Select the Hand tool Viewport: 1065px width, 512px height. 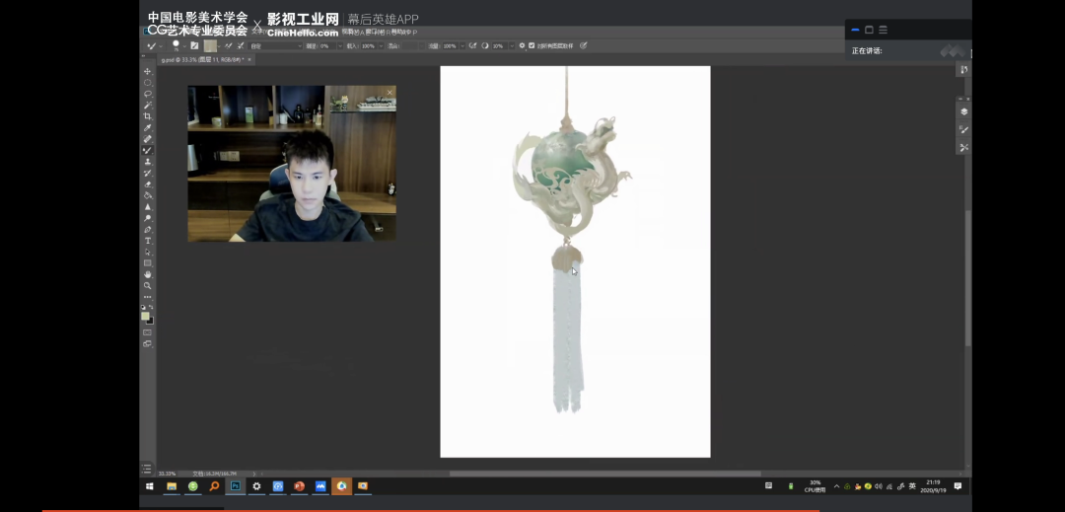148,274
